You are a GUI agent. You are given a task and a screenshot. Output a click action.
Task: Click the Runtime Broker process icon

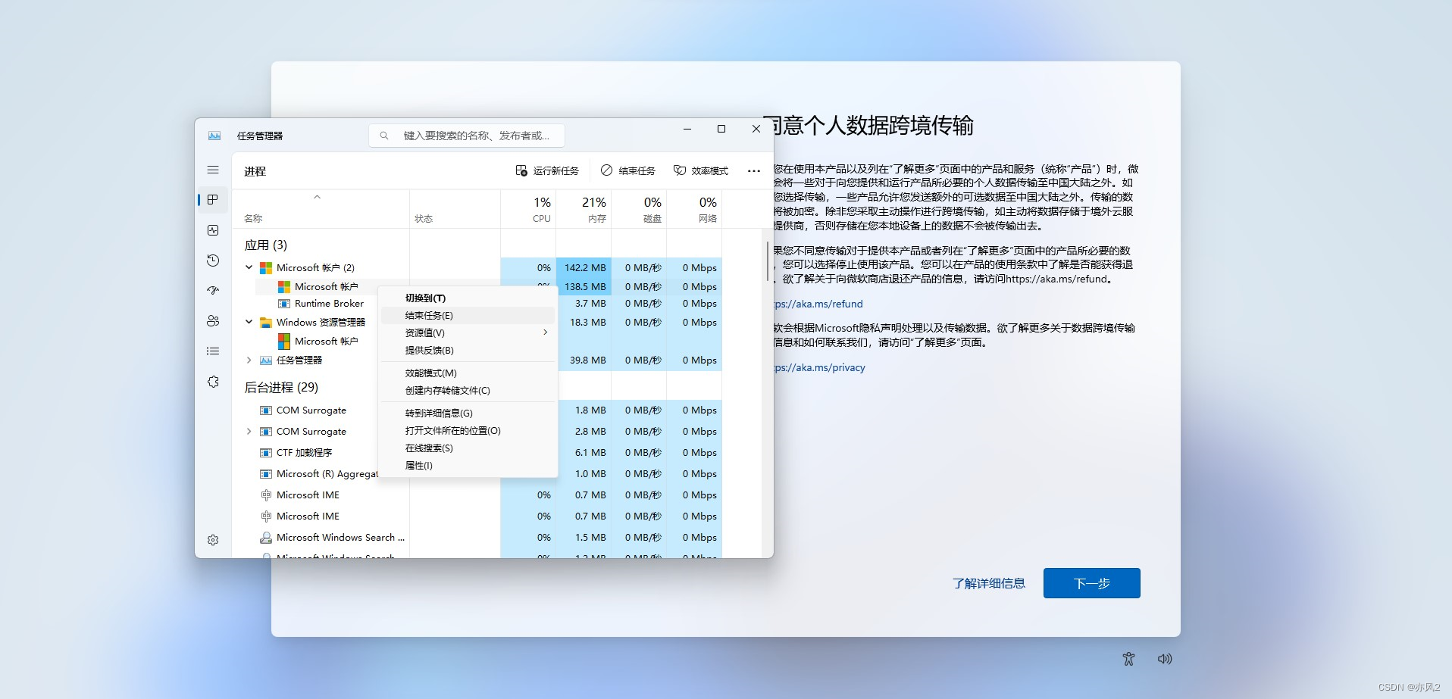pyautogui.click(x=284, y=304)
